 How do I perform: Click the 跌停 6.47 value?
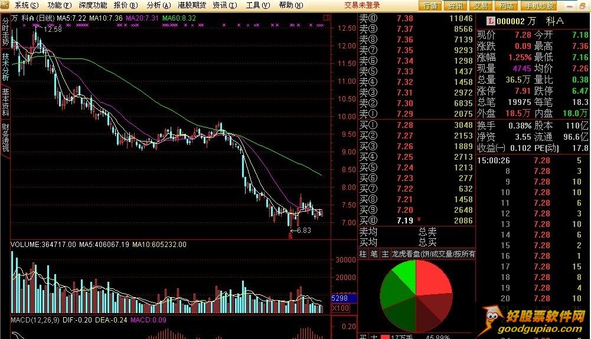coord(580,91)
